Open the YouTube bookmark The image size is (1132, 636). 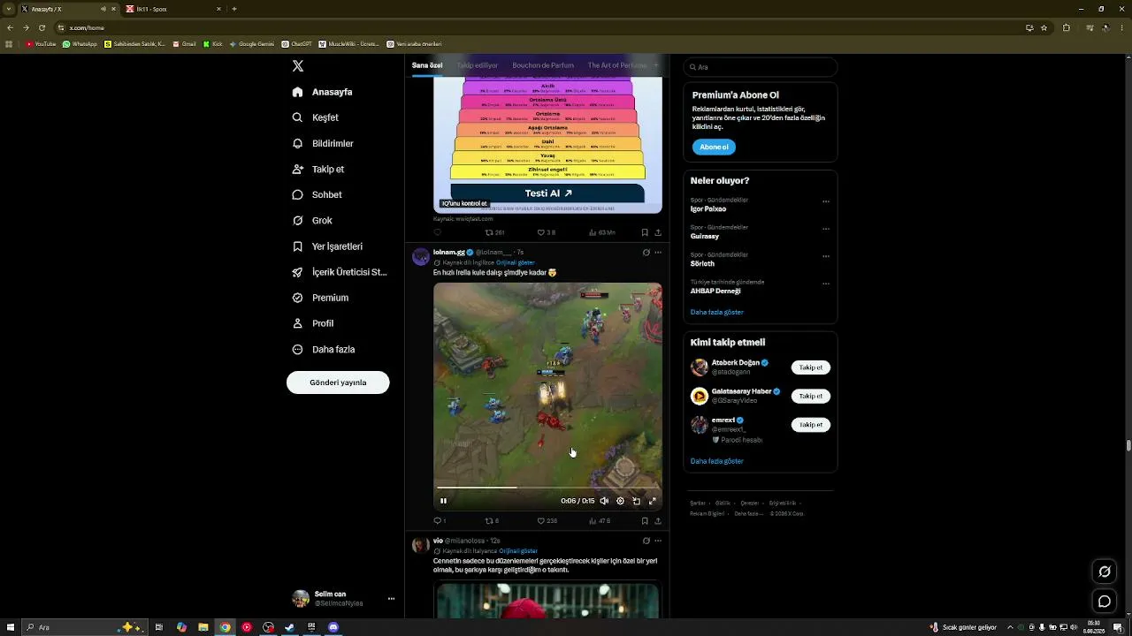pyautogui.click(x=41, y=44)
